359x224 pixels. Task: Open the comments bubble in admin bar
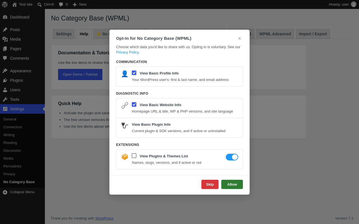[63, 4]
